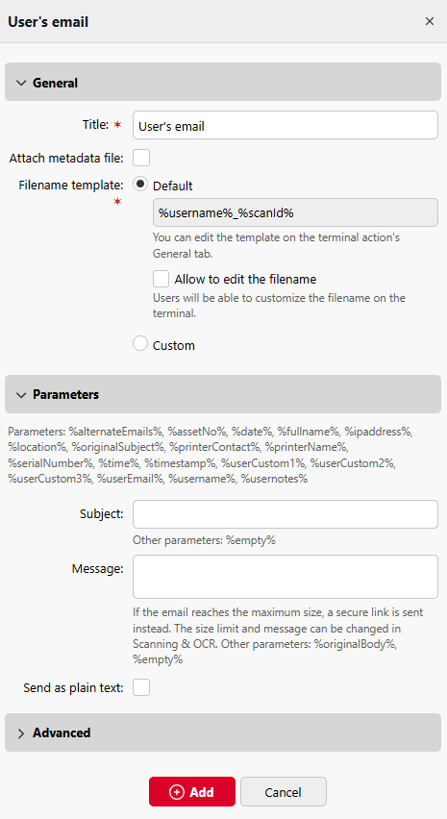Enable Attach metadata file checkbox
The image size is (447, 819).
coord(141,158)
